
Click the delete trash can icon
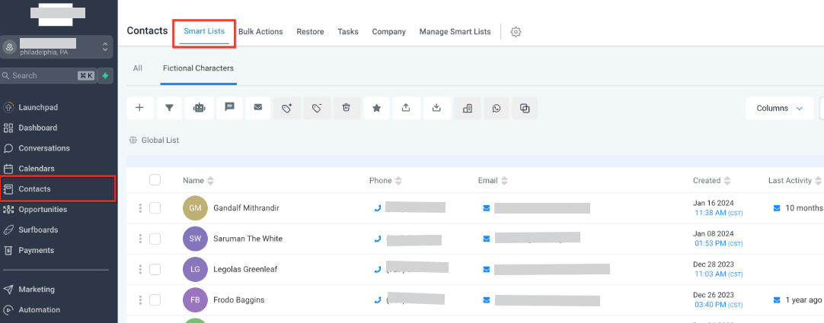pyautogui.click(x=347, y=108)
